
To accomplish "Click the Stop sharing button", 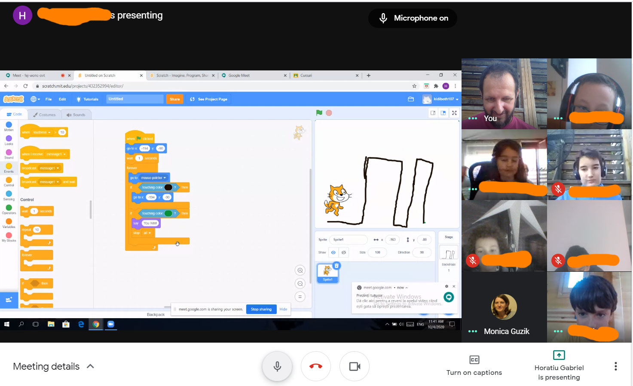I will click(x=261, y=309).
